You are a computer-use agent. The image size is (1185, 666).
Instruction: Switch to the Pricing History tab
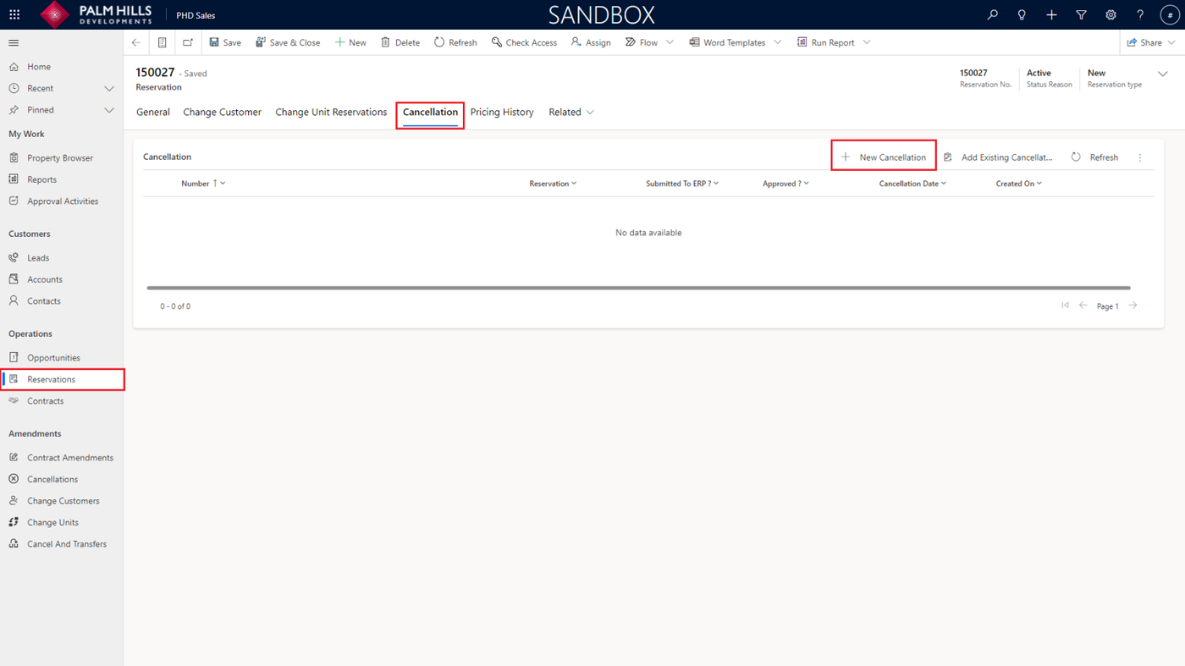pyautogui.click(x=502, y=112)
